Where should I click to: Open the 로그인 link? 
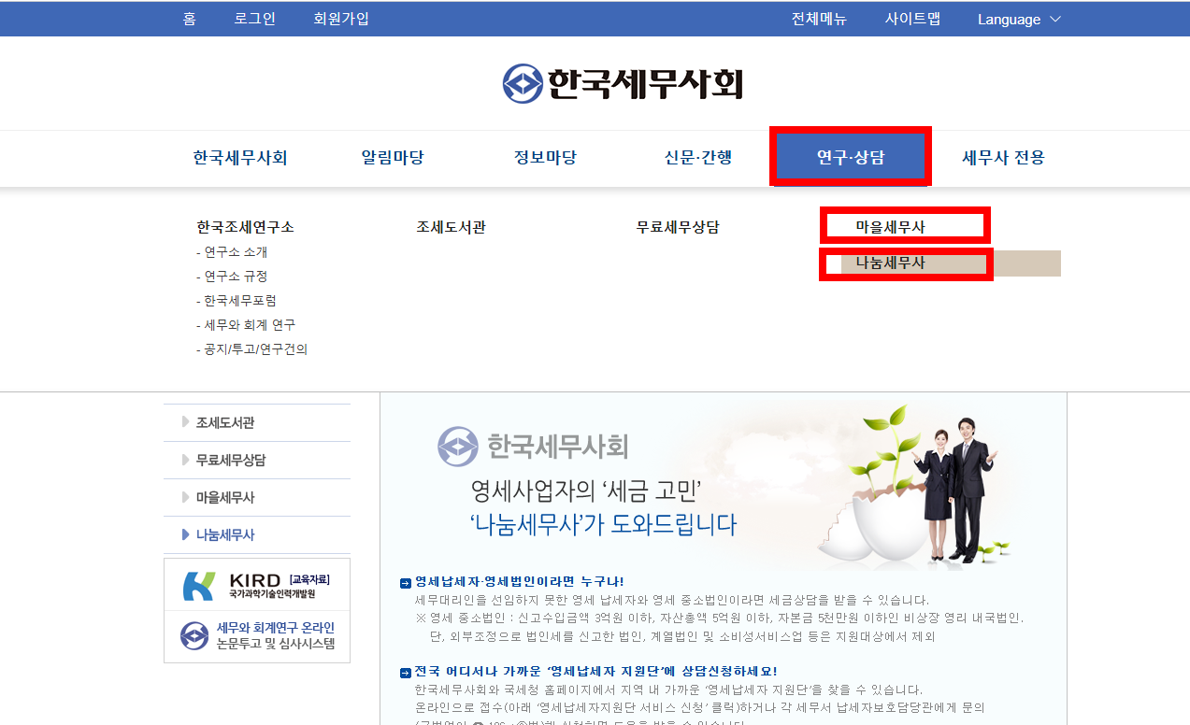click(254, 19)
